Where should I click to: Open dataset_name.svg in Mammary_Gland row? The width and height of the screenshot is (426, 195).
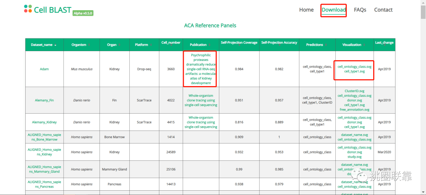[x=354, y=164]
